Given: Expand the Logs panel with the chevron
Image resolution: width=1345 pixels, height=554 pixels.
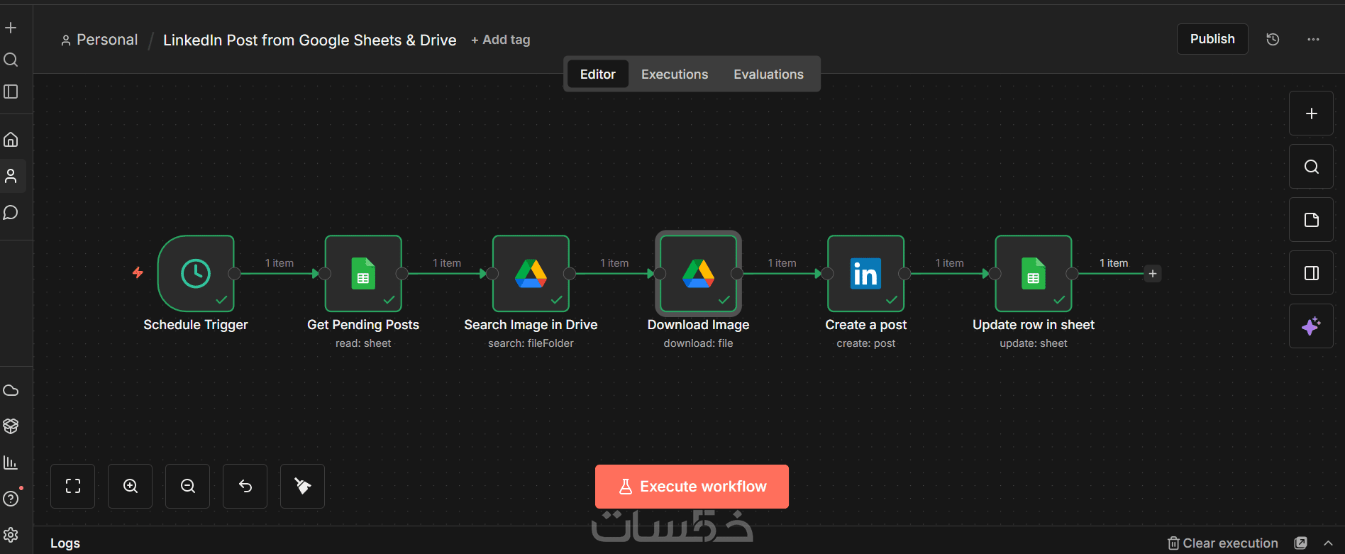Looking at the screenshot, I should (1328, 543).
